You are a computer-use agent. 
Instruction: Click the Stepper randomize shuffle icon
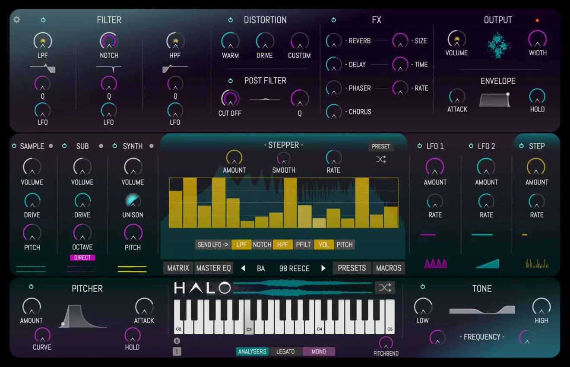point(380,159)
